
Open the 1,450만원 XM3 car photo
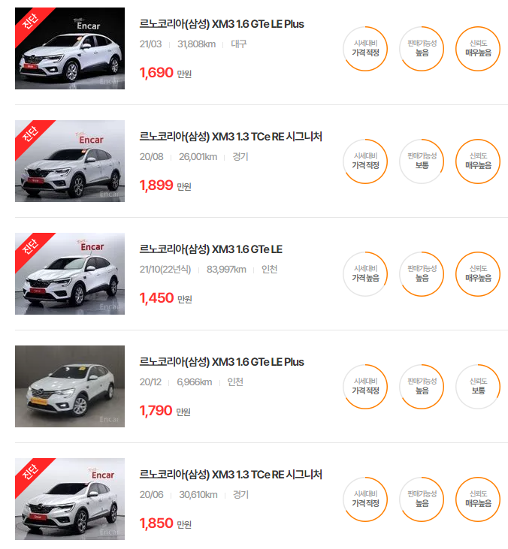70,274
